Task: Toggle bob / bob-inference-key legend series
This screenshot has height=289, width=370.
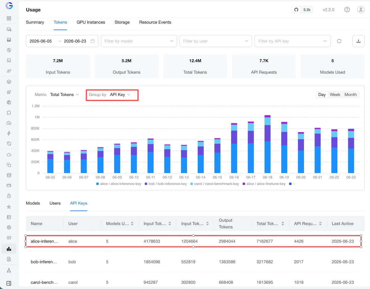Action: tap(166, 184)
